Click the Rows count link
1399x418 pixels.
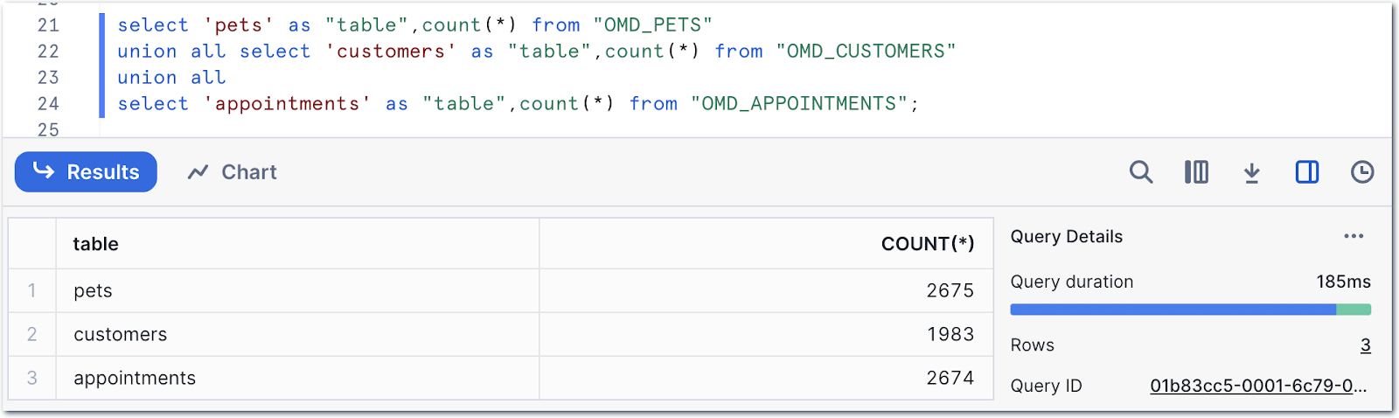(x=1365, y=345)
